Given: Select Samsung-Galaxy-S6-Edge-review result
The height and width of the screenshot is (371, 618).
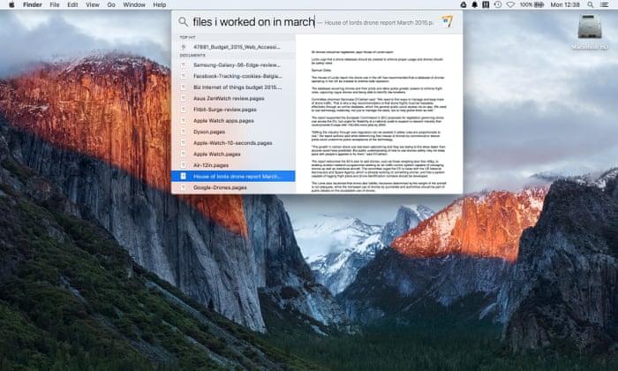Looking at the screenshot, I should coord(234,64).
